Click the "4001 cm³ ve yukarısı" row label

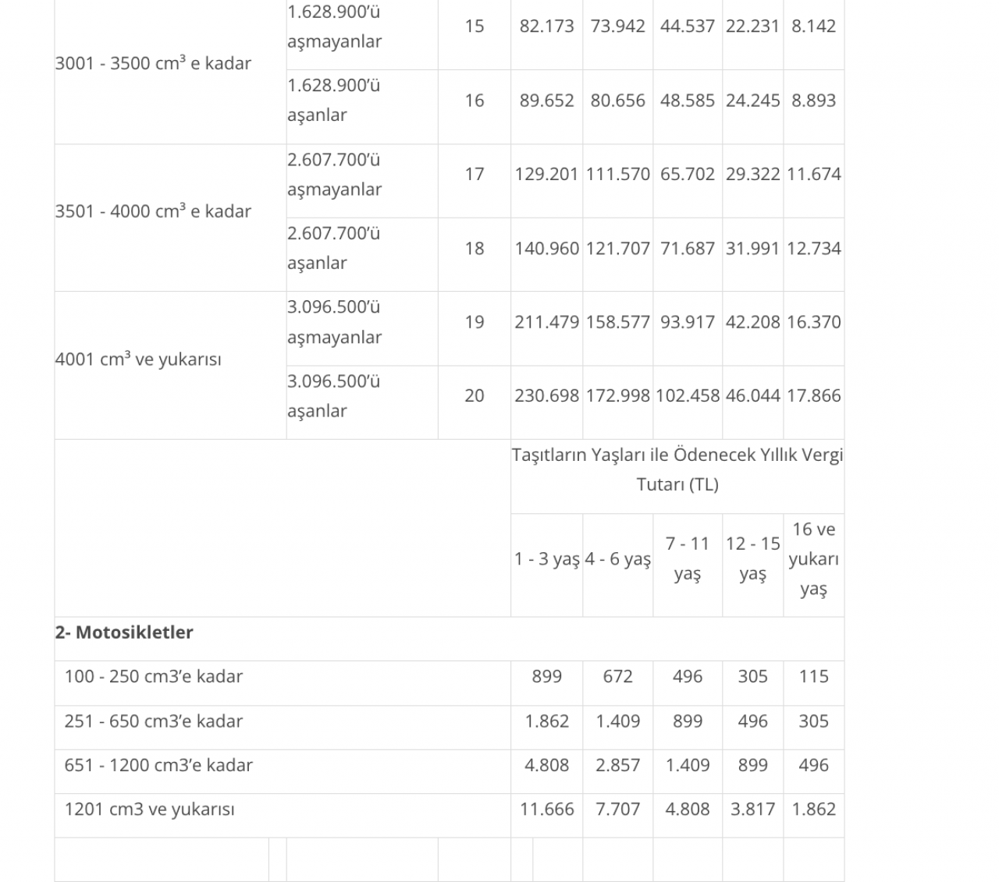(x=138, y=360)
